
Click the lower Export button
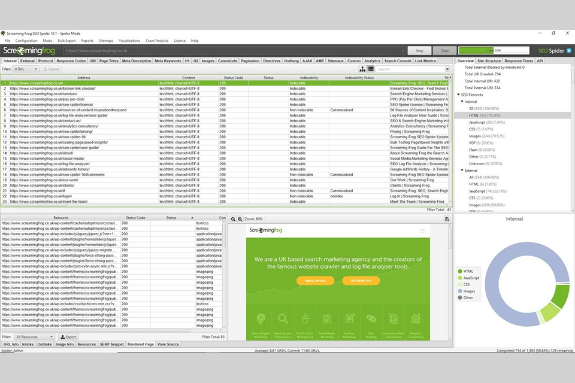pyautogui.click(x=68, y=337)
